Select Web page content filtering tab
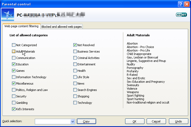191x127 pixels. pyautogui.click(x=22, y=26)
